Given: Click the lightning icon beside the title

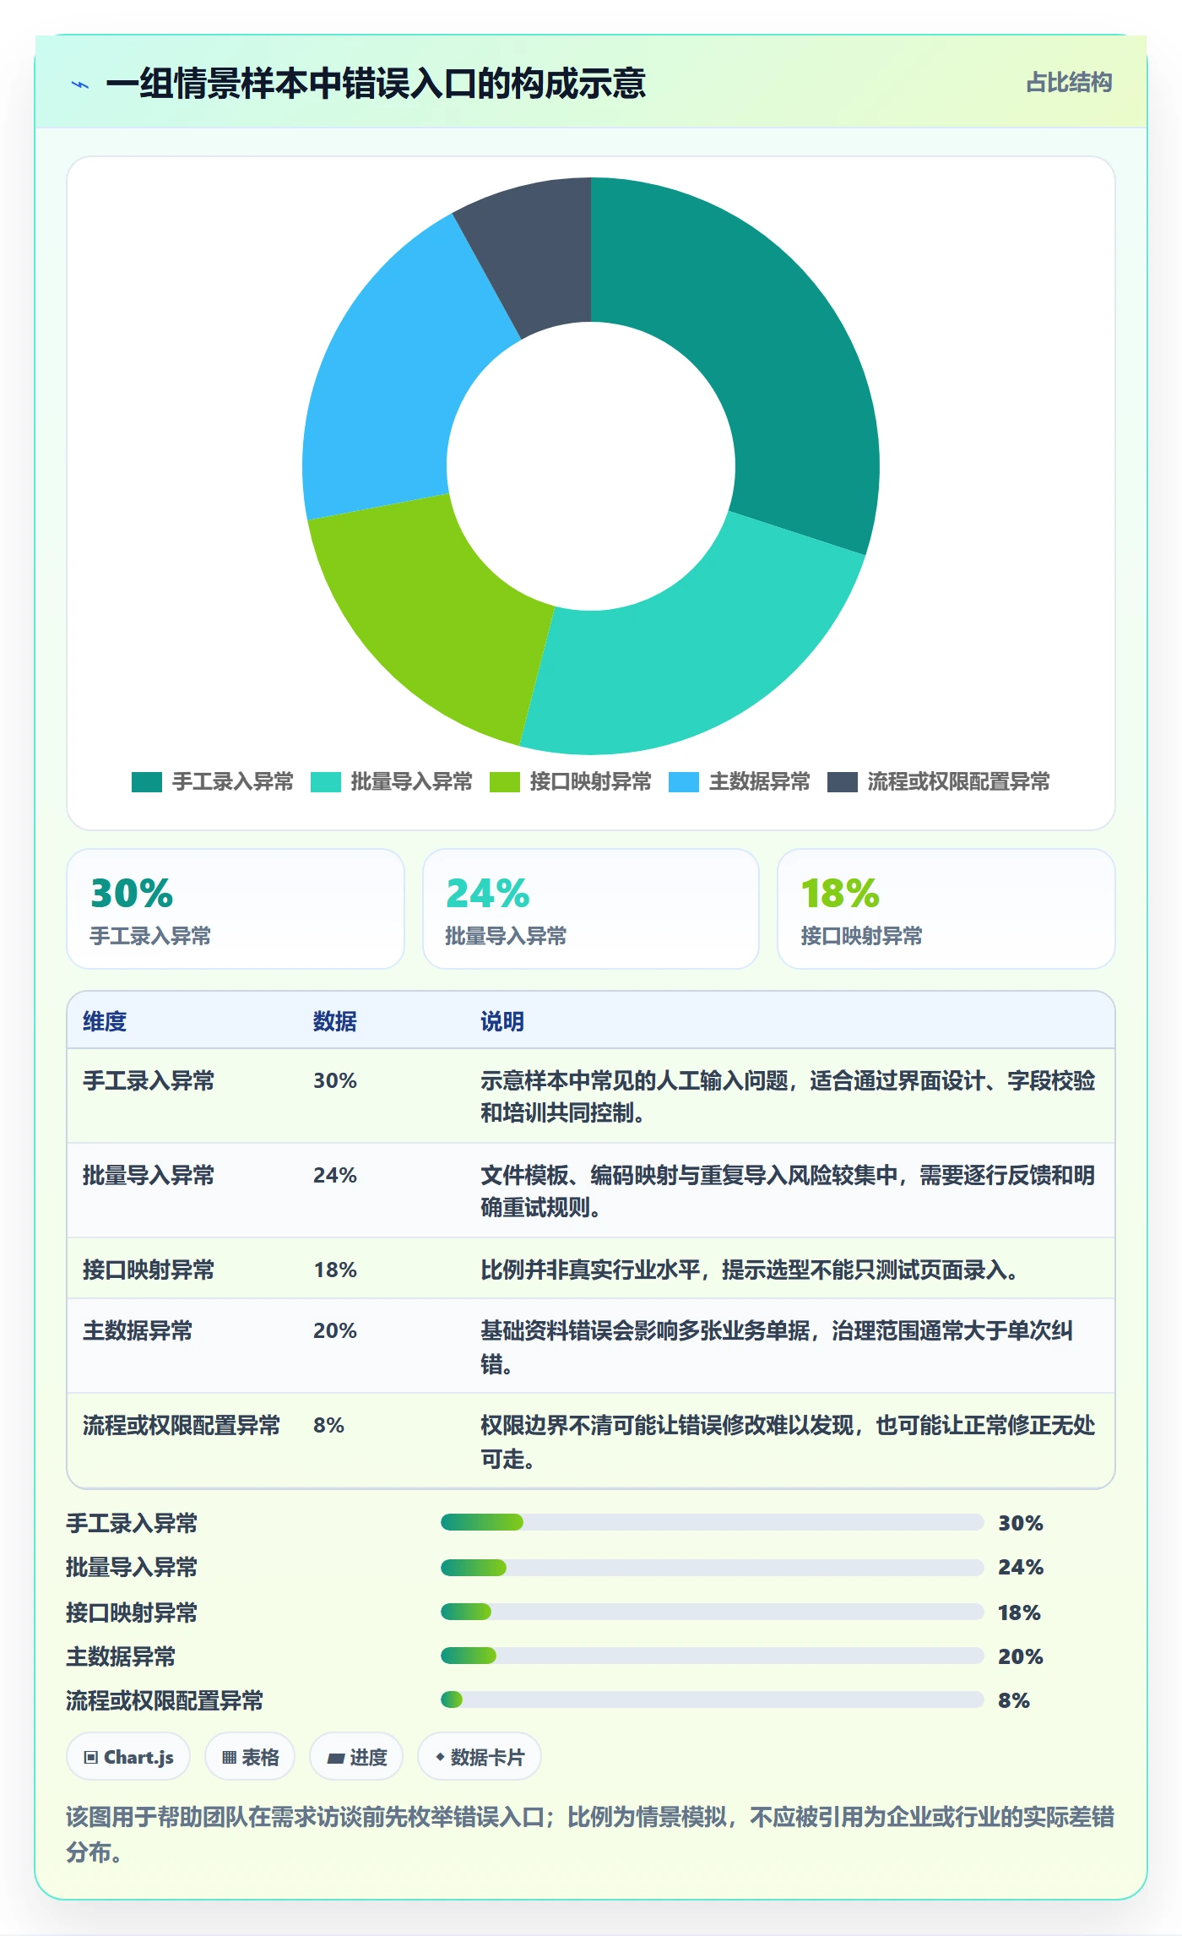Looking at the screenshot, I should (x=80, y=84).
